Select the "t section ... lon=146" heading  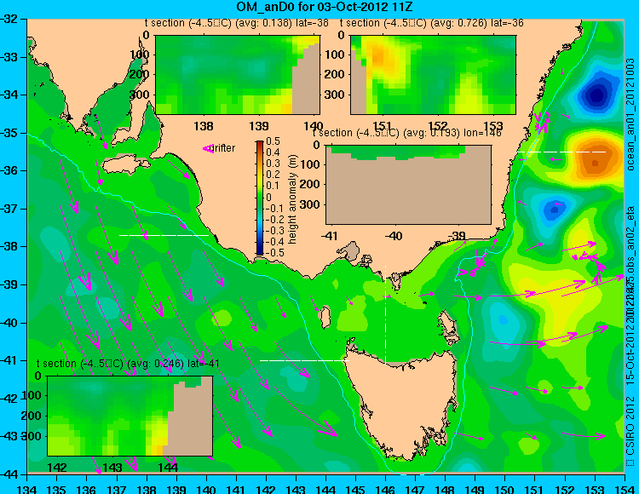[406, 133]
